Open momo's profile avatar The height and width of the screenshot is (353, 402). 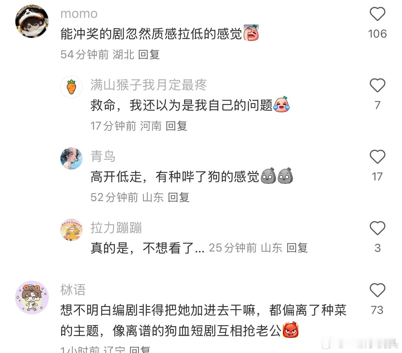32,21
